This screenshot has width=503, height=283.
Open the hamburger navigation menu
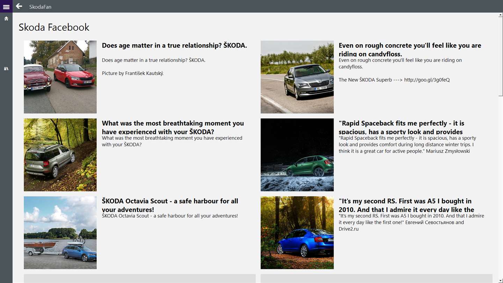tap(6, 6)
